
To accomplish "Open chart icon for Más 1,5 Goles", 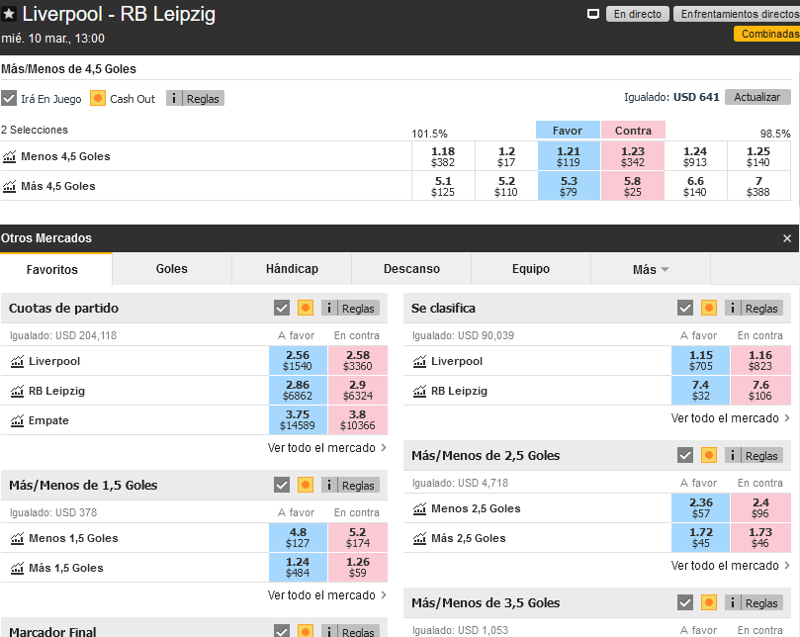I will point(18,568).
